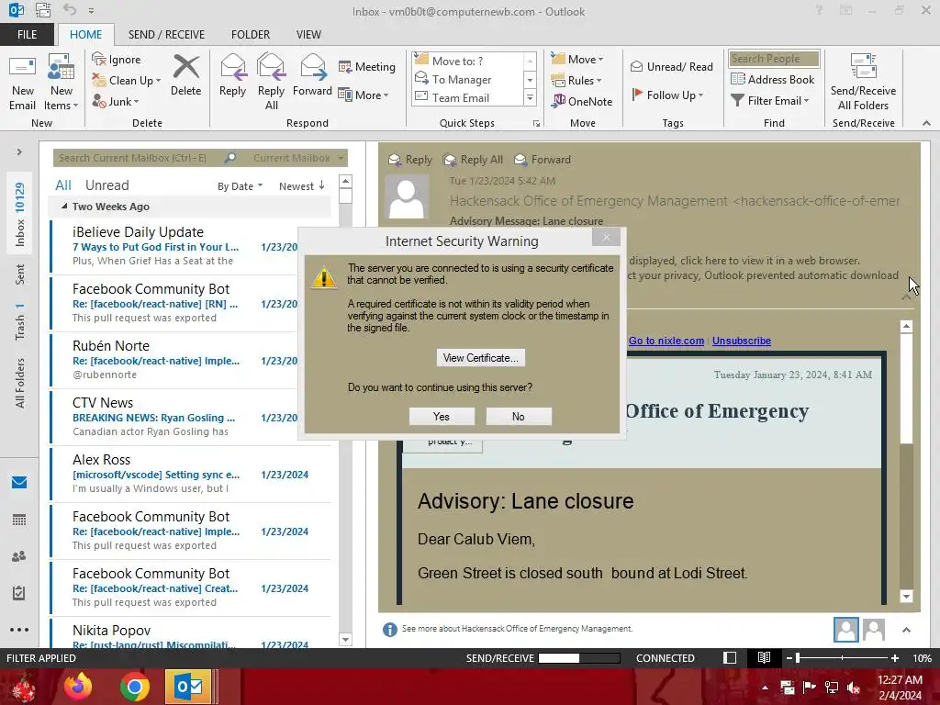The image size is (940, 705).
Task: Open more navigation options ellipsis
Action: (x=19, y=630)
